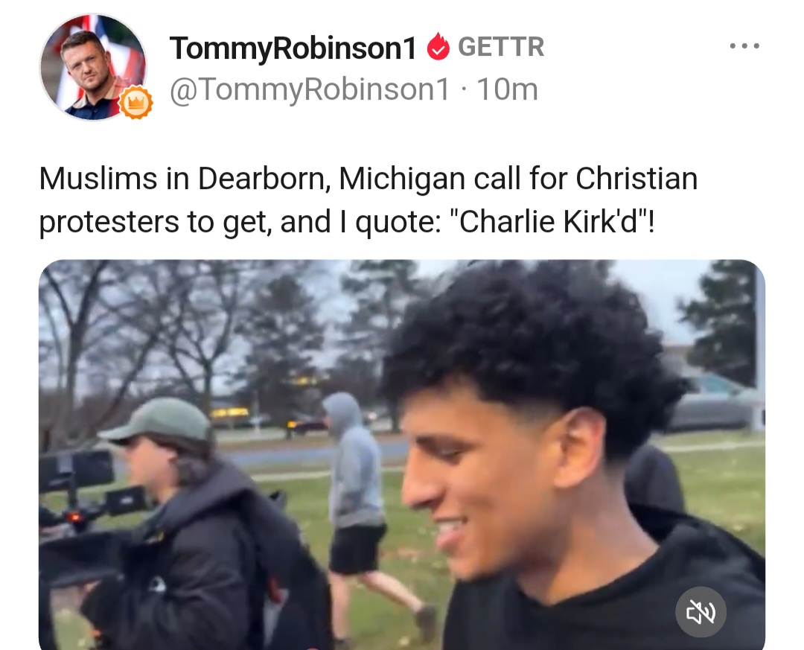Open the three-dot more options menu
Viewport: 804px width, 650px height.
point(744,46)
